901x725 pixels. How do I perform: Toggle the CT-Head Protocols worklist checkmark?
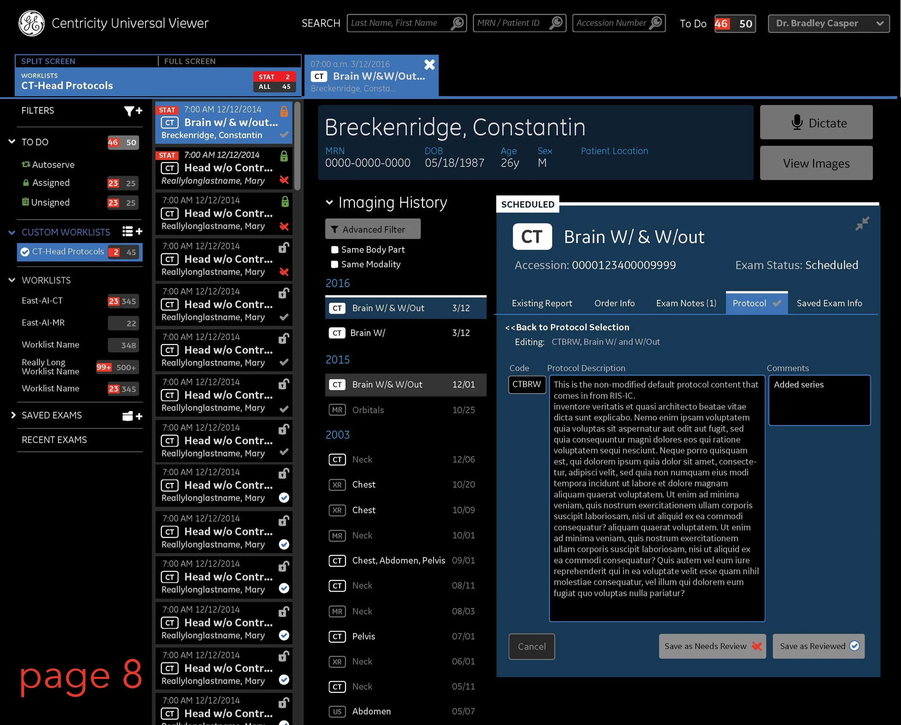click(x=25, y=252)
